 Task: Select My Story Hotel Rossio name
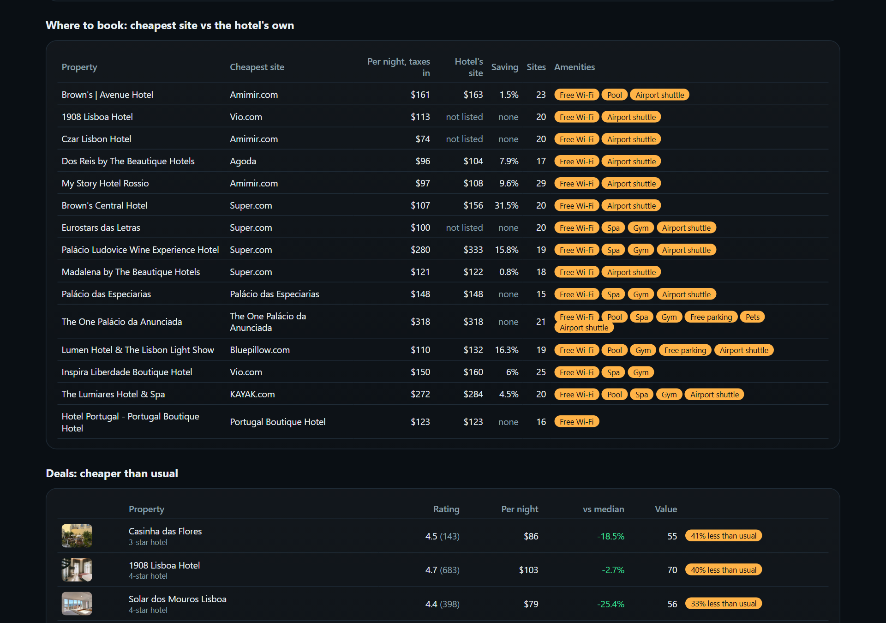point(105,183)
